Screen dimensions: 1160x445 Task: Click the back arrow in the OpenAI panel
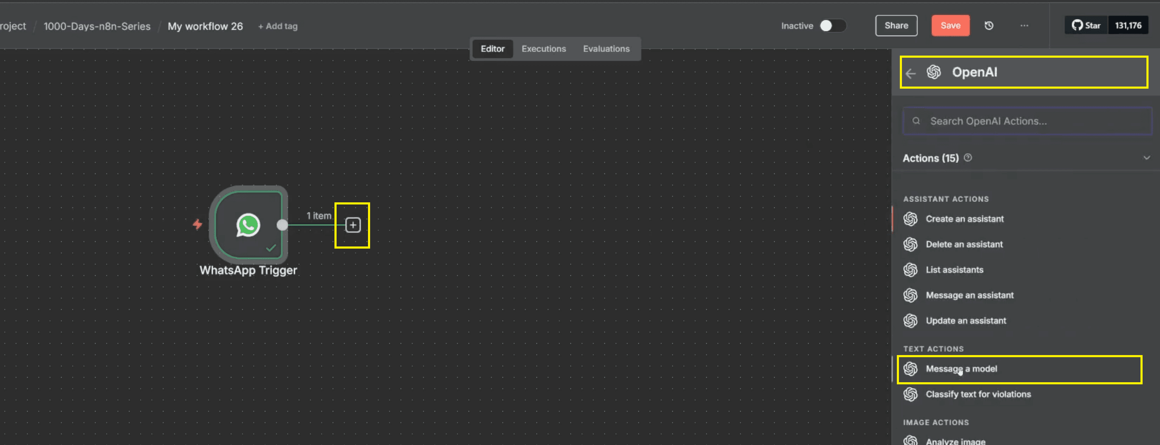click(911, 73)
